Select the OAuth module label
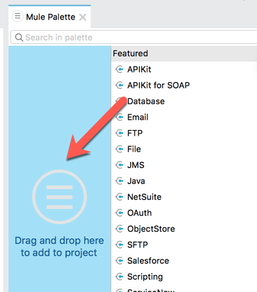The width and height of the screenshot is (257, 292). click(139, 213)
